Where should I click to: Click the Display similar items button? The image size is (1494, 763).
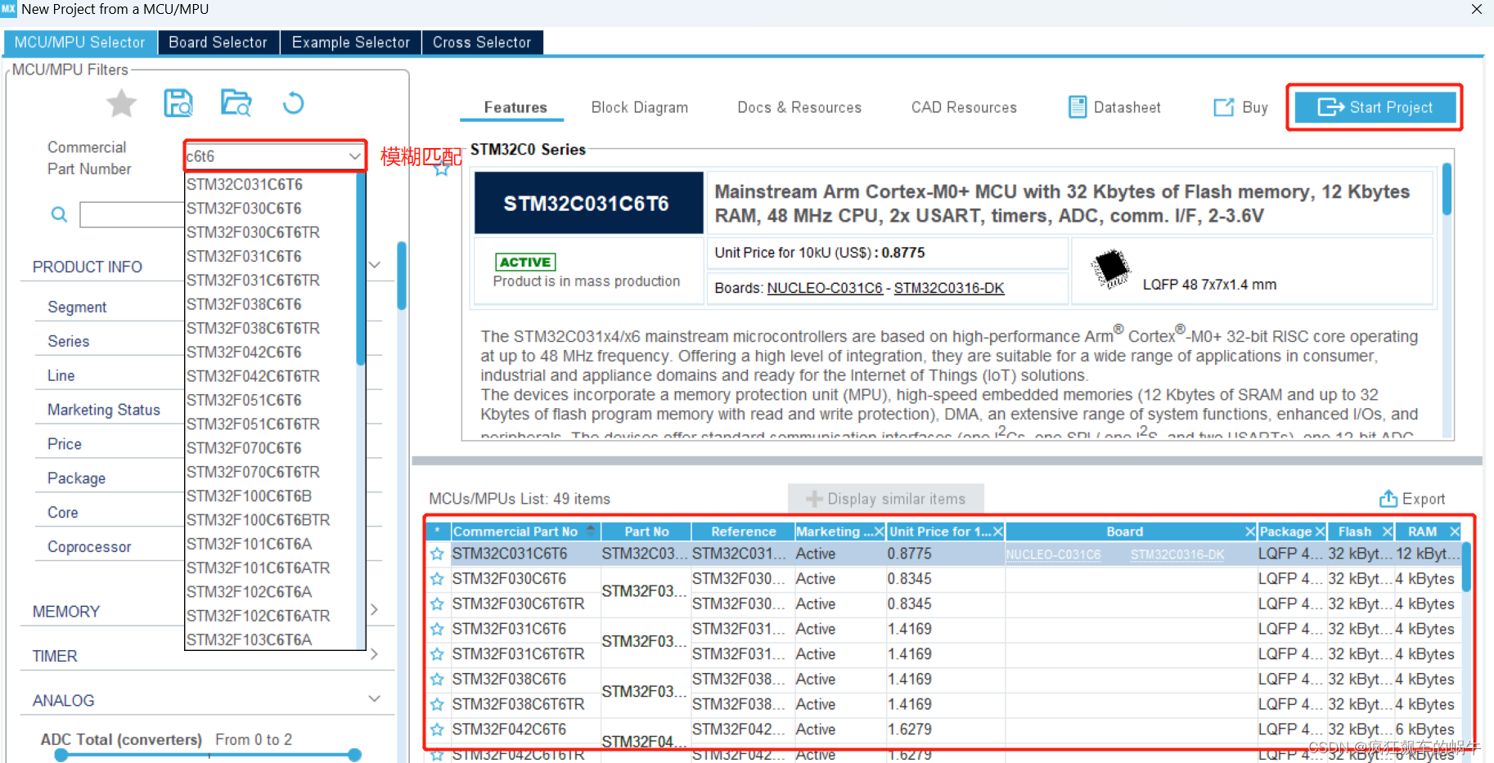pos(886,499)
